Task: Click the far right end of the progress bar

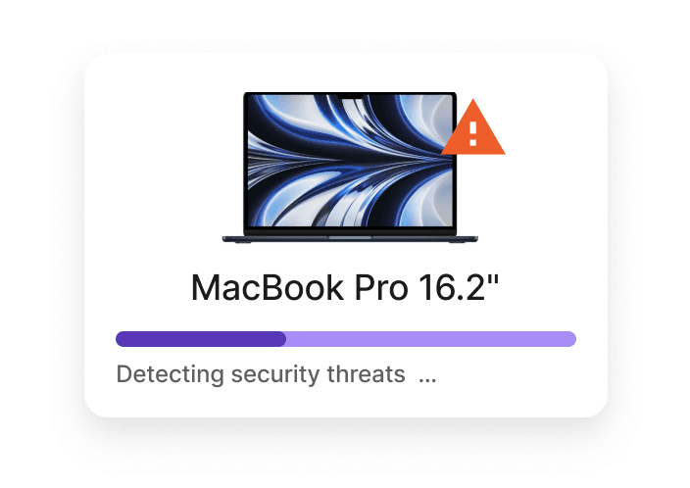Action: [x=570, y=339]
